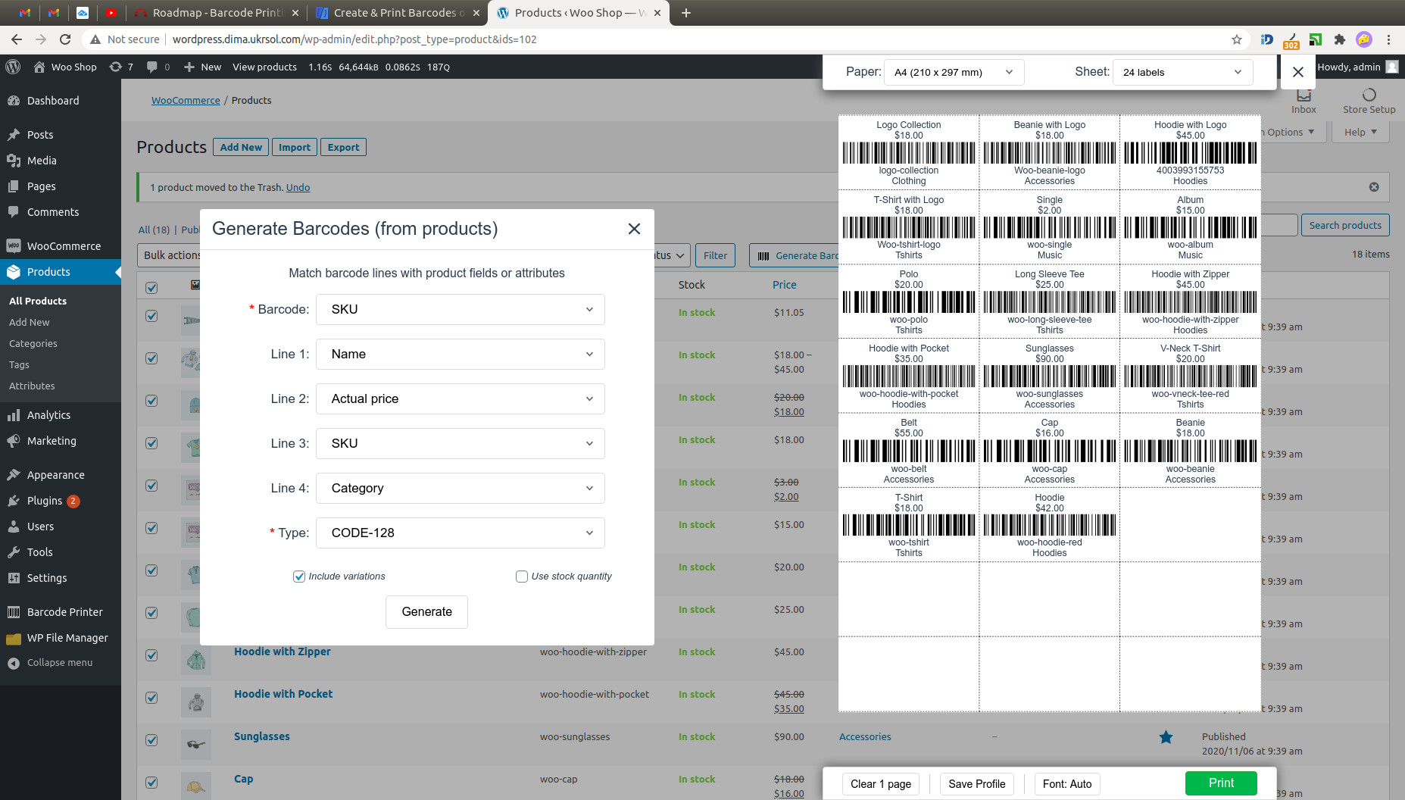
Task: Uncheck the Hoodie with Zipper row checkbox
Action: coord(151,655)
